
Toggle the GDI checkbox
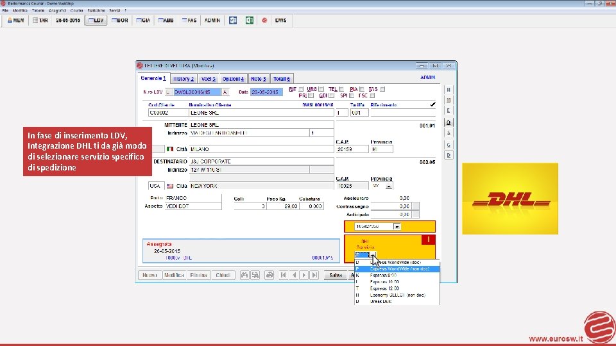point(332,95)
